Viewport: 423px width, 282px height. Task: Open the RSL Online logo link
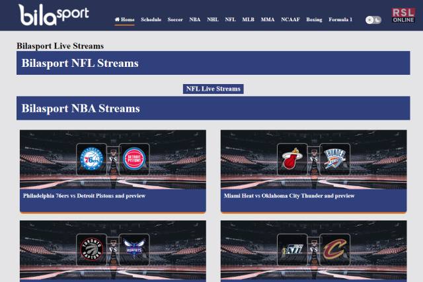point(403,15)
